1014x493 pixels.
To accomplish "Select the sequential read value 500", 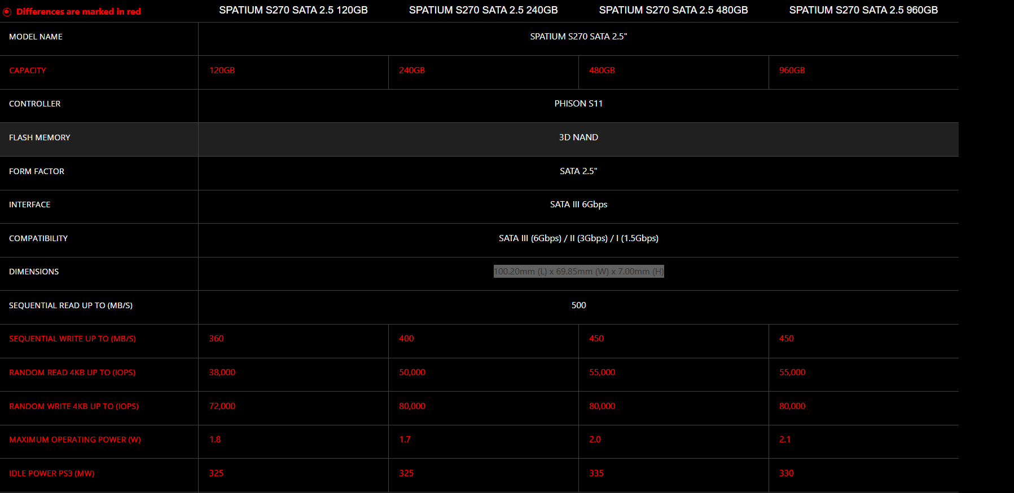I will 578,305.
